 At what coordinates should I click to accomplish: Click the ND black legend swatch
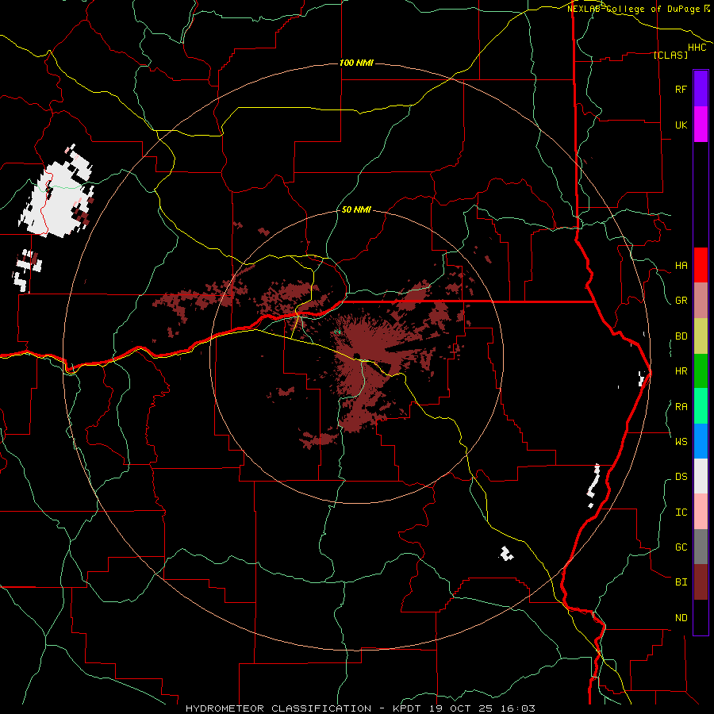point(701,617)
